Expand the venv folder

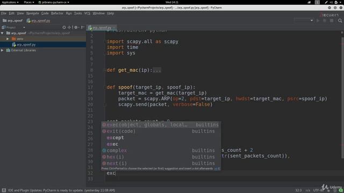[x=8, y=39]
